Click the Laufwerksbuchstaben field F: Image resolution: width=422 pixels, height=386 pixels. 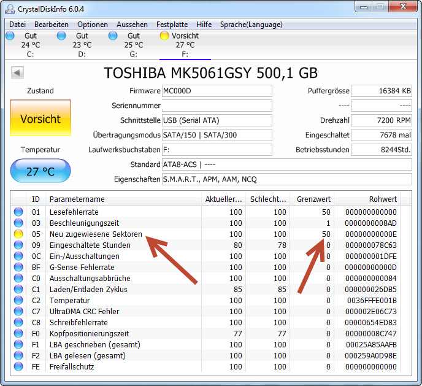(x=217, y=150)
